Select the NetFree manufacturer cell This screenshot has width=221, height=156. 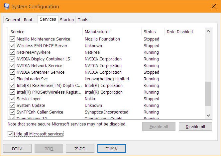(x=92, y=52)
